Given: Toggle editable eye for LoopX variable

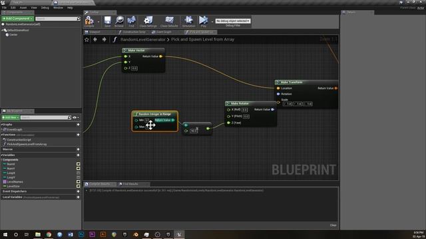Looking at the screenshot, I should pyautogui.click(x=79, y=173).
